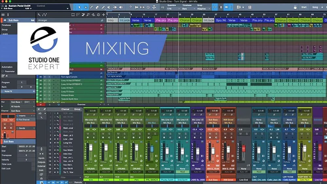This screenshot has height=184, width=327.
Task: Click the channel list Filter field
Action: pyautogui.click(x=64, y=177)
